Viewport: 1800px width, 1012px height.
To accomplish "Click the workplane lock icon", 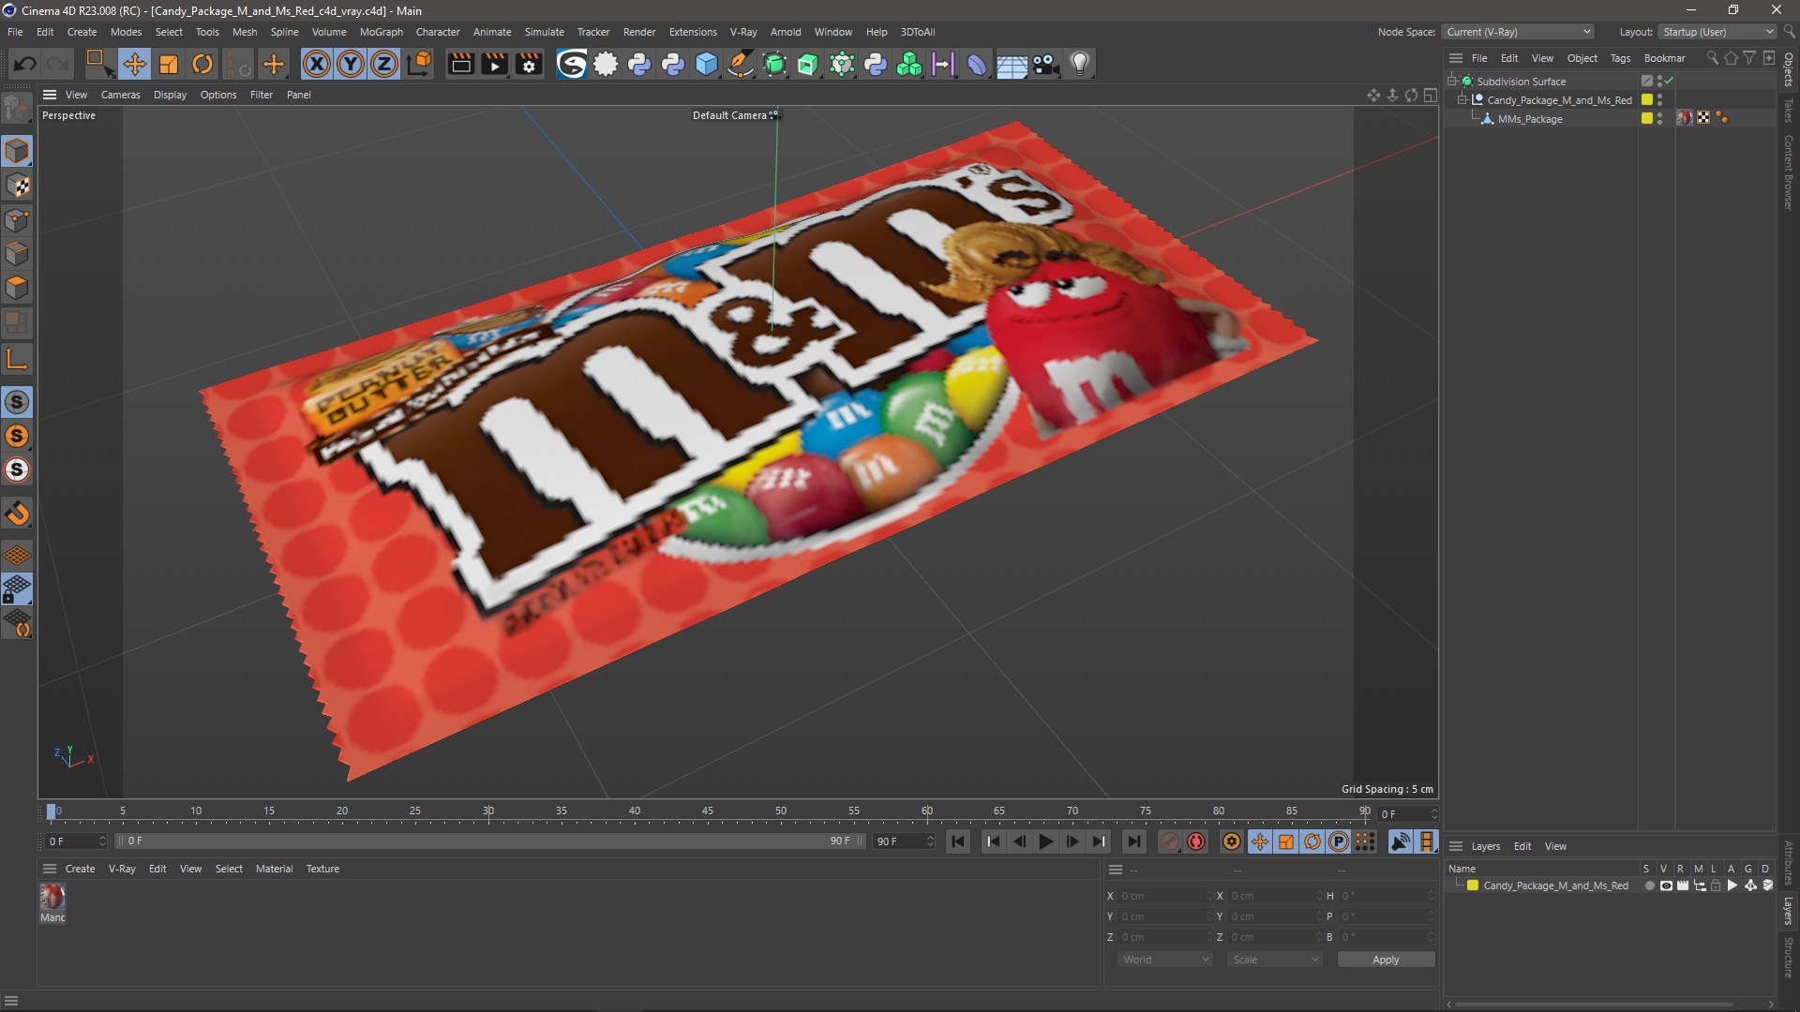I will point(17,589).
